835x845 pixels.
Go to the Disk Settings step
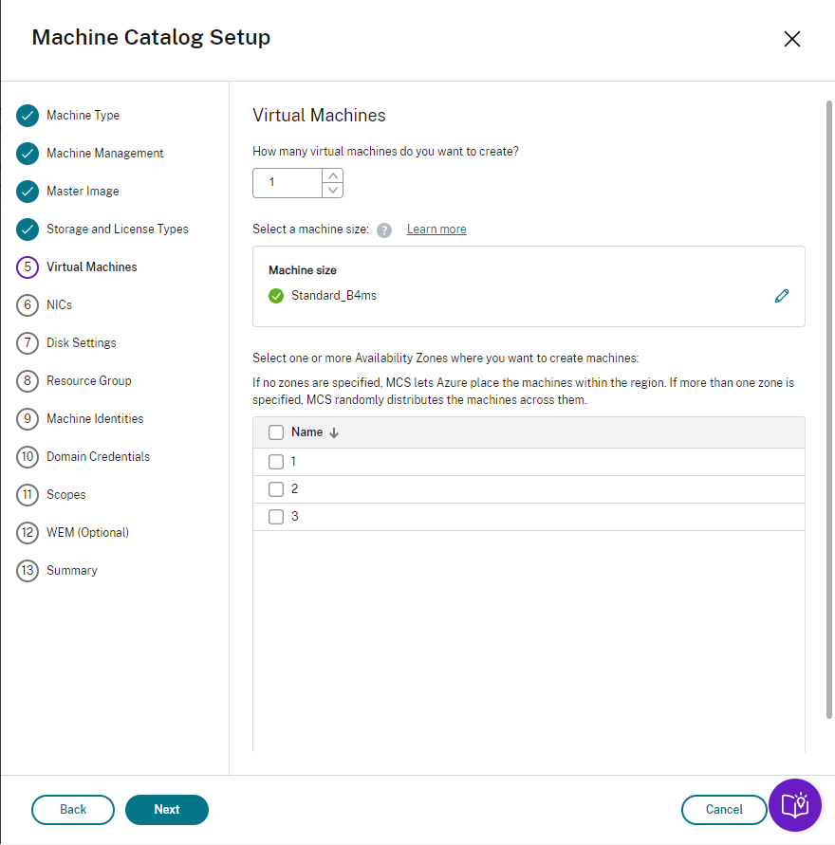[x=82, y=343]
